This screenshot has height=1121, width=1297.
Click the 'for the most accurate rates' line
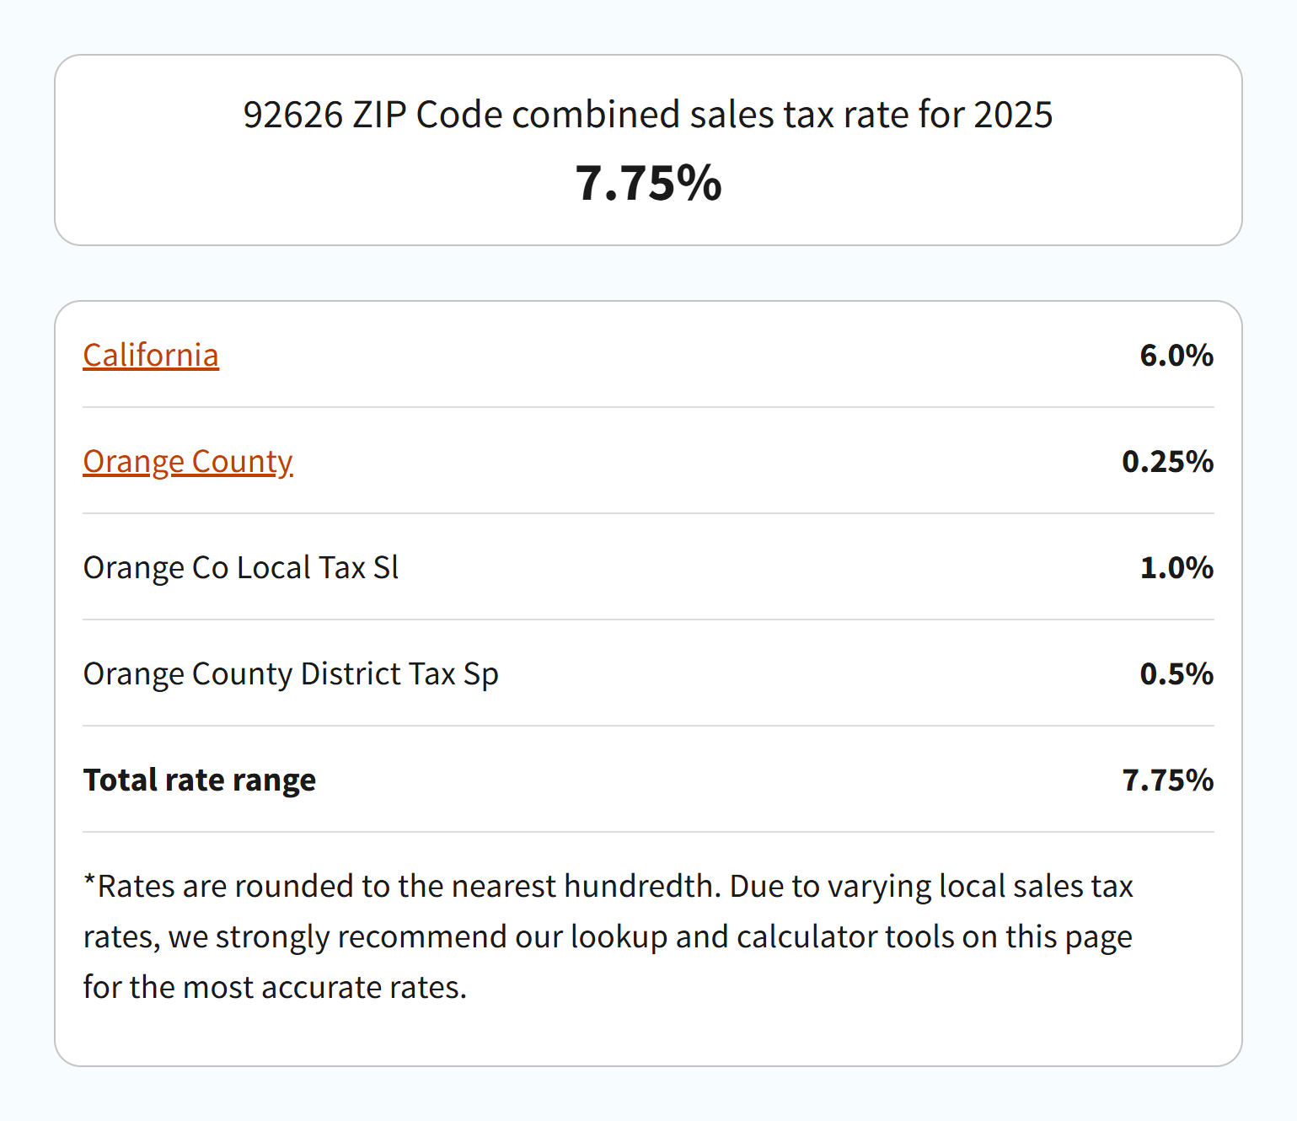click(275, 988)
